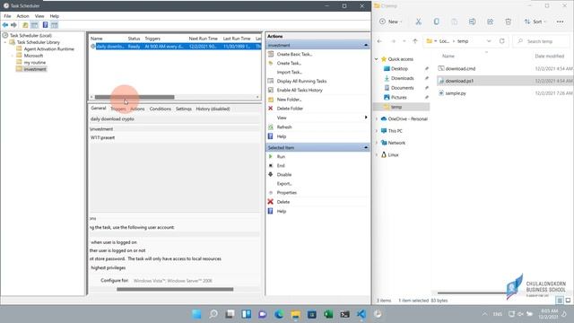Select Task Scheduler (Local) root node
The height and width of the screenshot is (323, 574).
pyautogui.click(x=30, y=36)
